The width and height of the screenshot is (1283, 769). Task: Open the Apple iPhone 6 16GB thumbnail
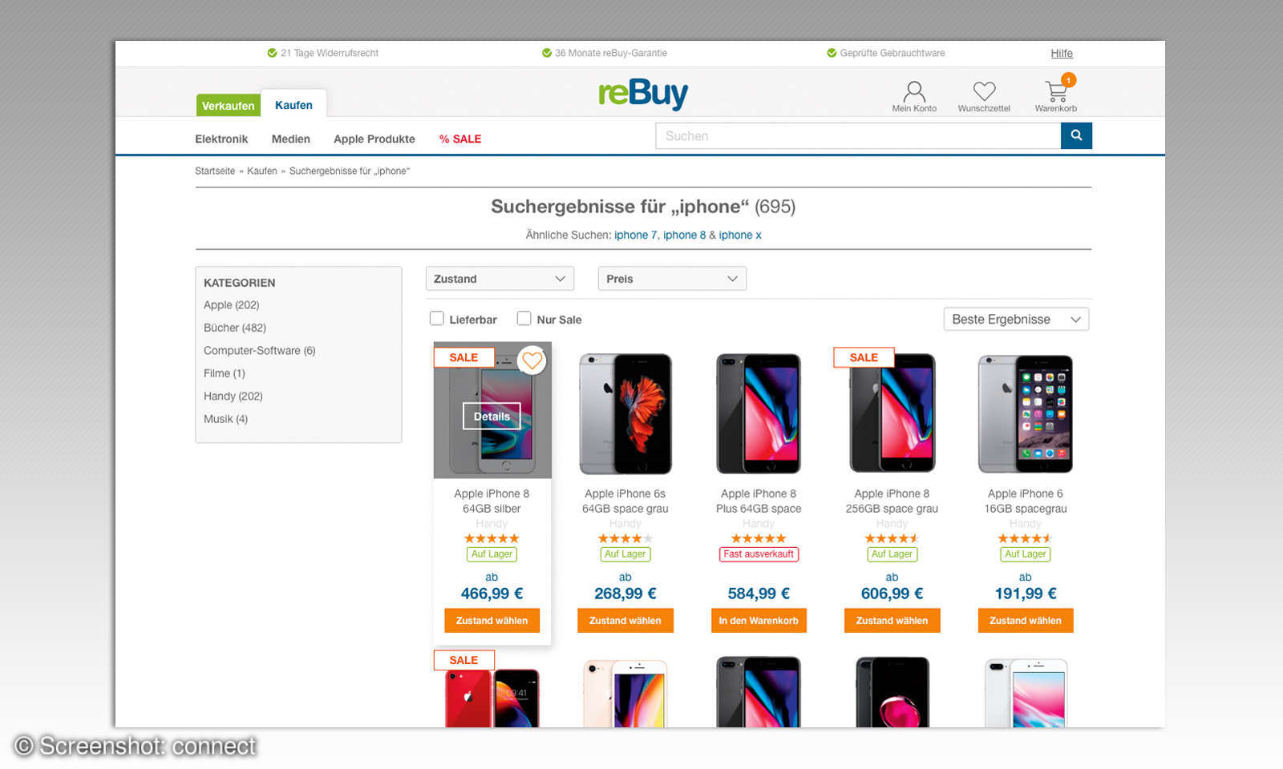point(1026,413)
